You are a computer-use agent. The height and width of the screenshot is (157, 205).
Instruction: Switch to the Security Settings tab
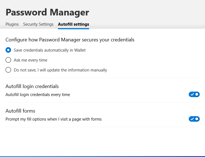click(38, 24)
